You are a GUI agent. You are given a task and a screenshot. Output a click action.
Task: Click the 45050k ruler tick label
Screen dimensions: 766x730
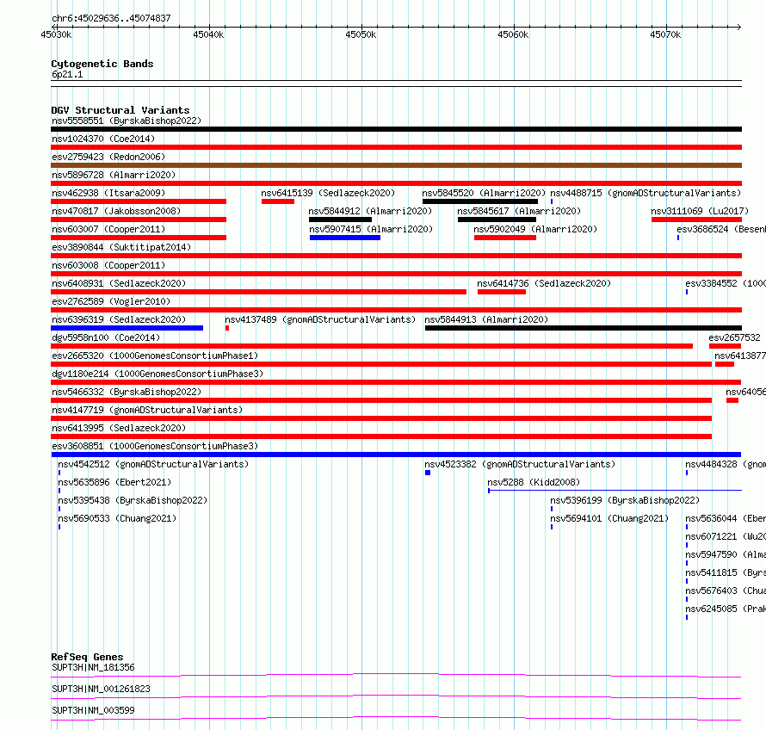point(361,35)
